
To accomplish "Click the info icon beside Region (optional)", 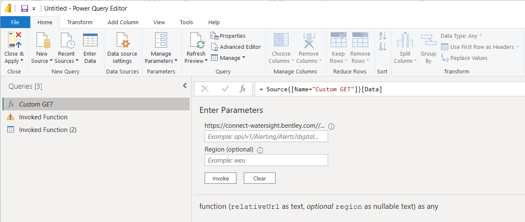I will [x=260, y=150].
